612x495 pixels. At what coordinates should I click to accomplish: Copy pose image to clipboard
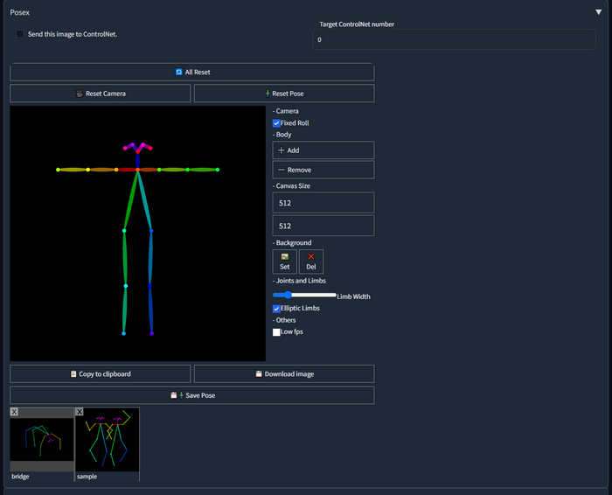pos(100,374)
